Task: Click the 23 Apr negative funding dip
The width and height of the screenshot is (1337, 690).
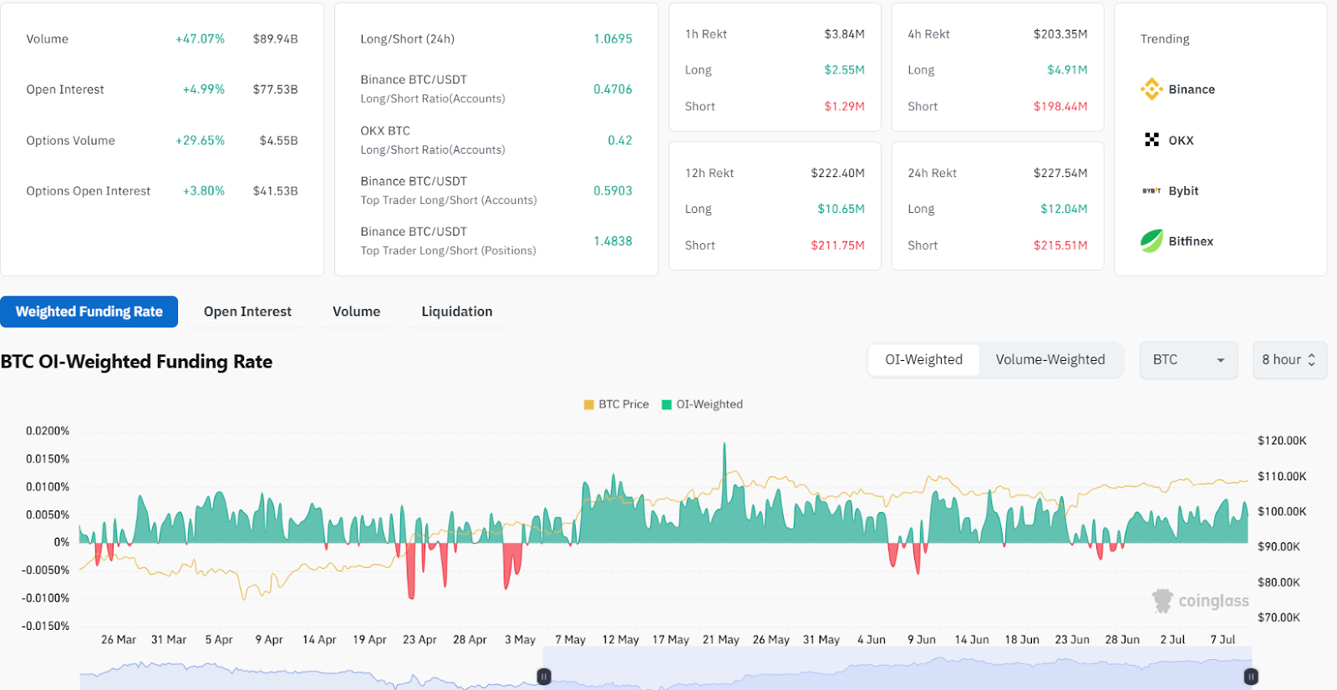Action: click(411, 571)
